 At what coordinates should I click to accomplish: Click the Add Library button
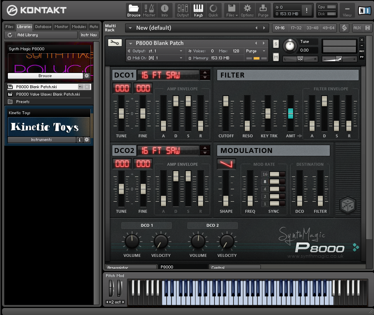coord(41,35)
